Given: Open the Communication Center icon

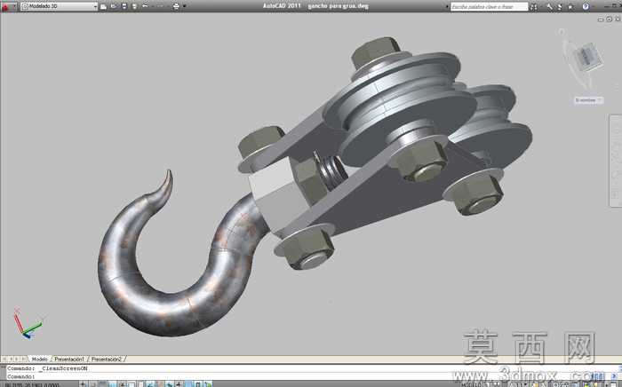Looking at the screenshot, I should [560, 7].
